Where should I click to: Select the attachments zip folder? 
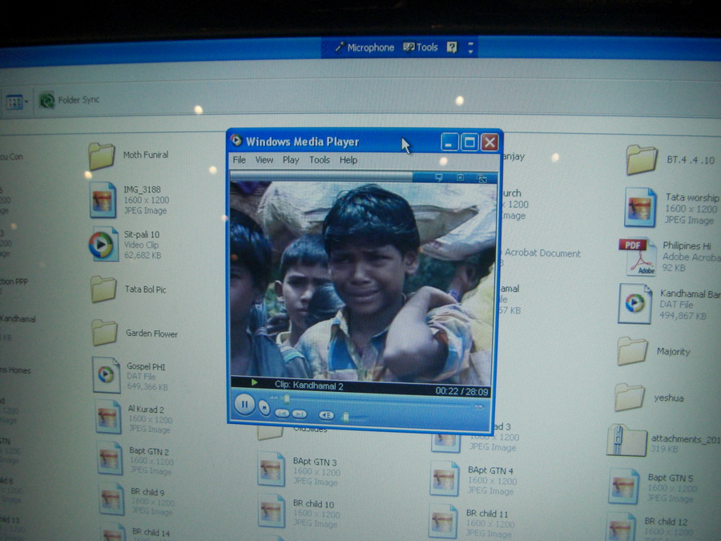[x=664, y=442]
